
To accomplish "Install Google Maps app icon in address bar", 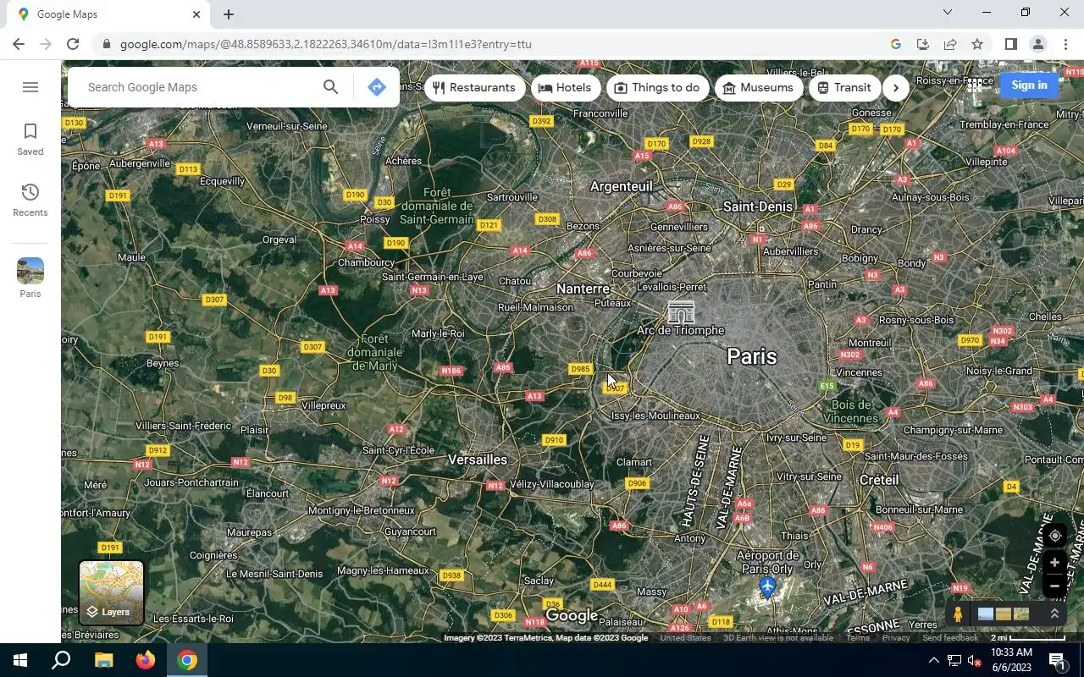I will (923, 44).
